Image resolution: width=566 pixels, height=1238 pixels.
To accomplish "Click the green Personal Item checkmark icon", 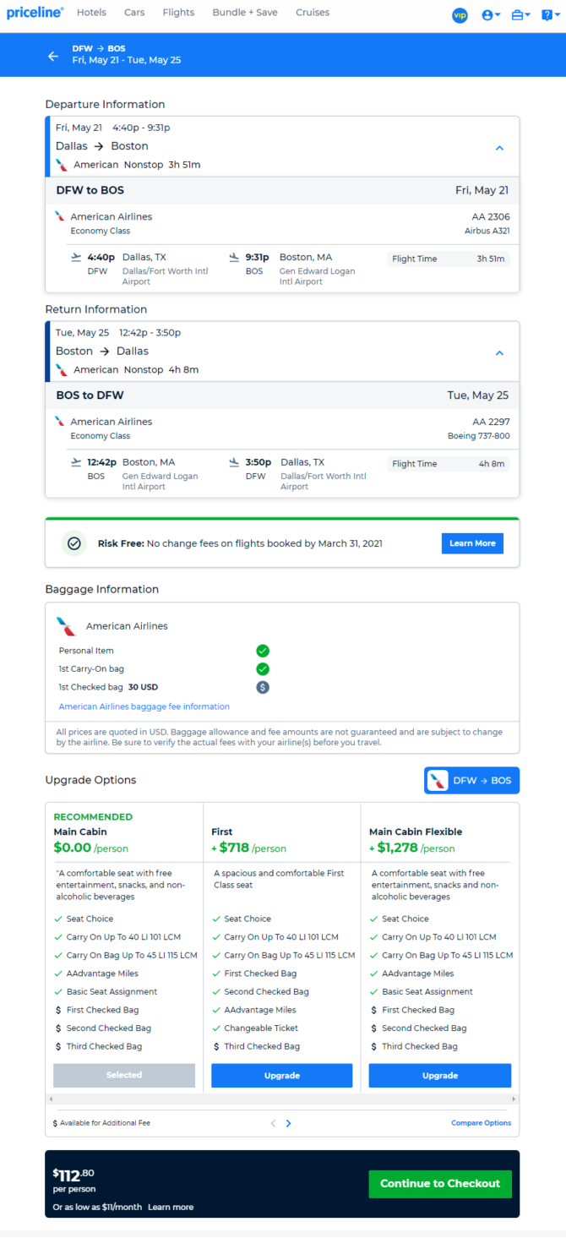I will 263,651.
